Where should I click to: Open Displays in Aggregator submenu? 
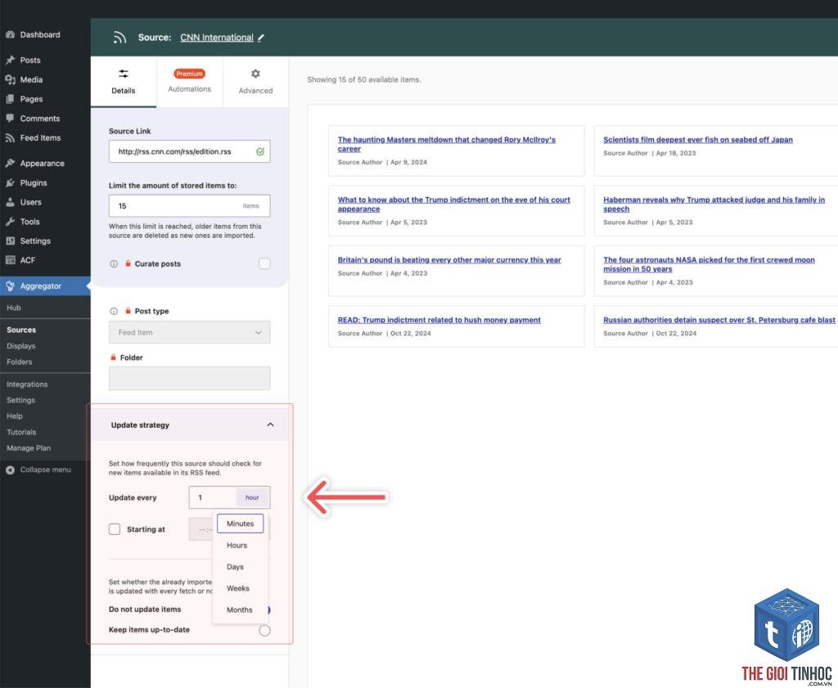20,346
